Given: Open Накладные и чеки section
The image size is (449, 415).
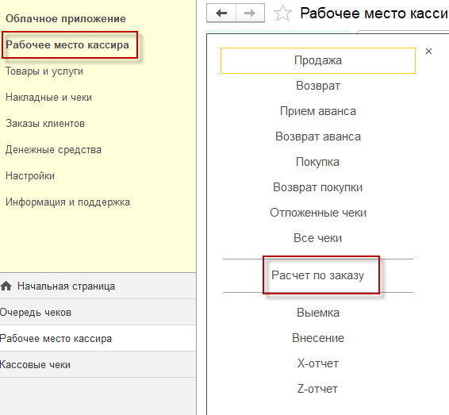Looking at the screenshot, I should click(x=48, y=98).
